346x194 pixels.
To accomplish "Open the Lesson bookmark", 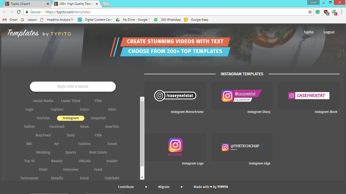I will point(29,20).
